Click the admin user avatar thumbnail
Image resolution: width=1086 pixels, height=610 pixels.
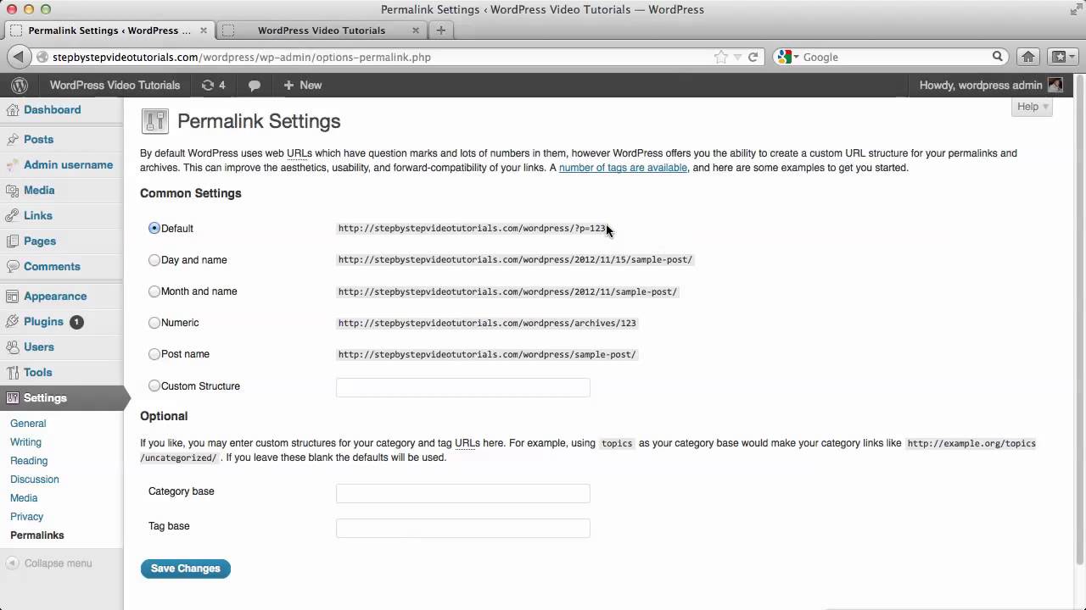pyautogui.click(x=1055, y=85)
